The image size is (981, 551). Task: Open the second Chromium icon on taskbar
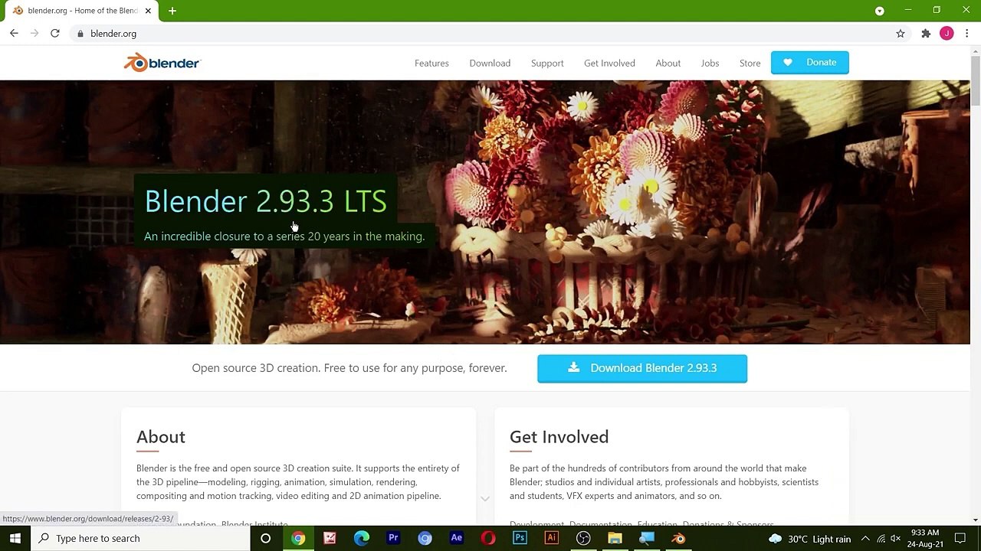(425, 538)
